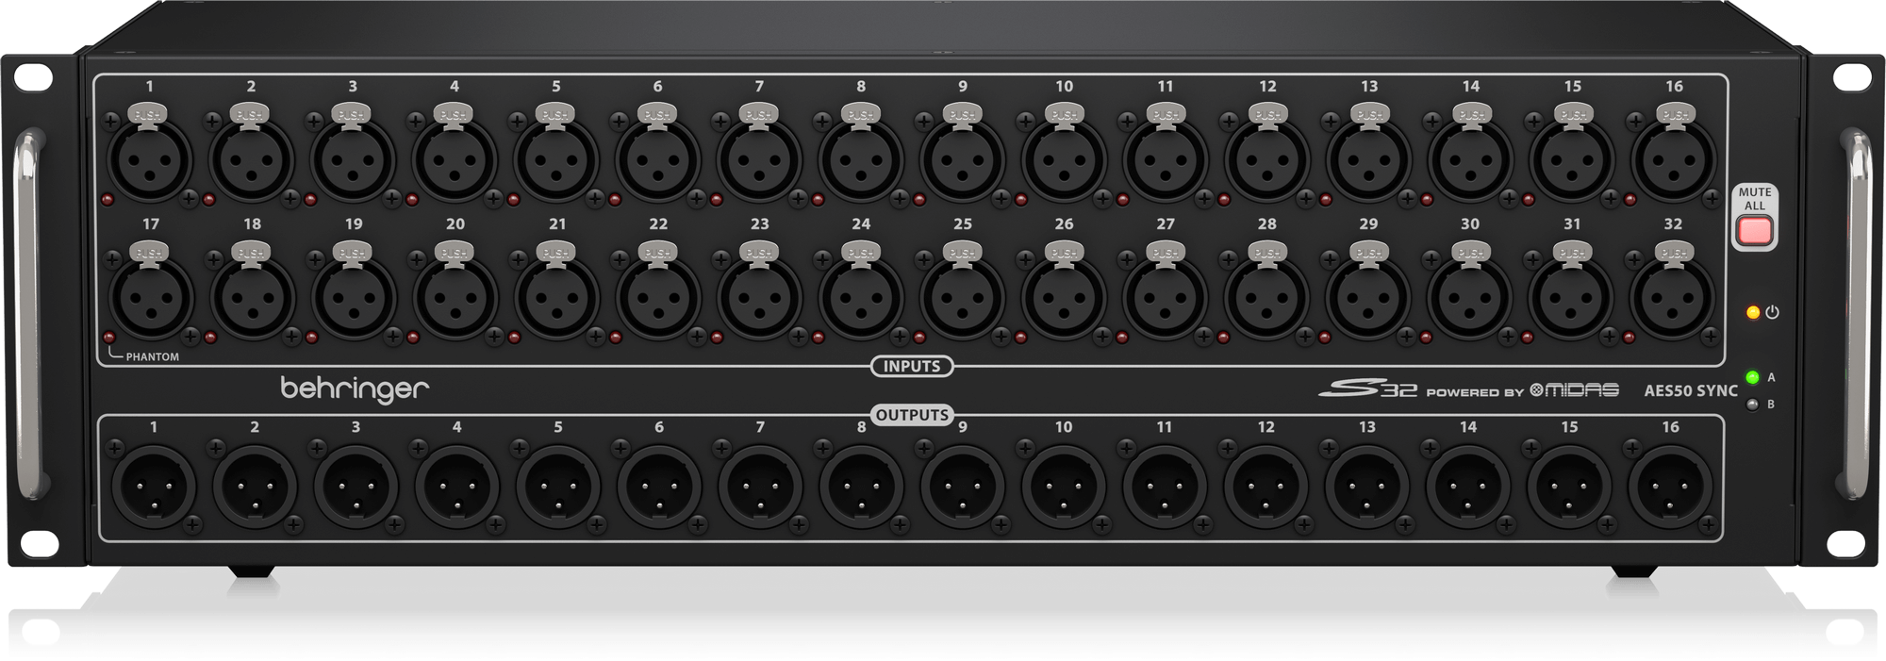1886x661 pixels.
Task: Click the XLR output 8 connector
Action: 861,487
